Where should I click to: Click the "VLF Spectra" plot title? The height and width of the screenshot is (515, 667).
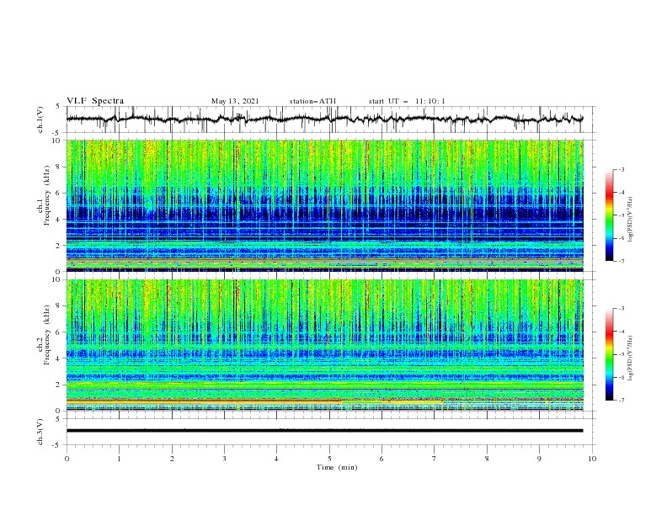(95, 101)
